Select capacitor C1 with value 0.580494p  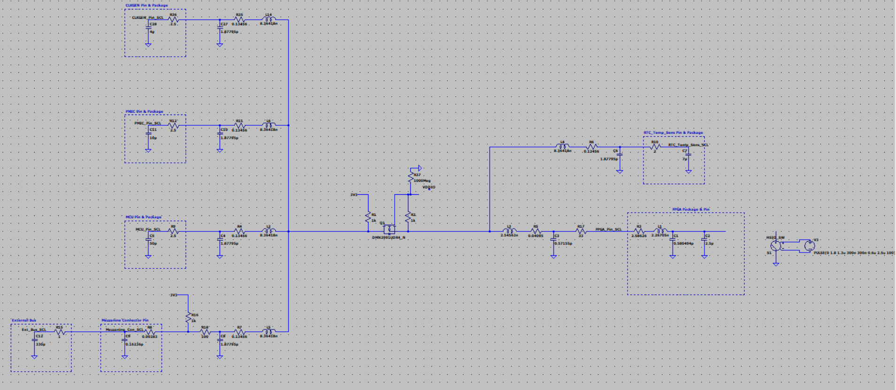[673, 240]
